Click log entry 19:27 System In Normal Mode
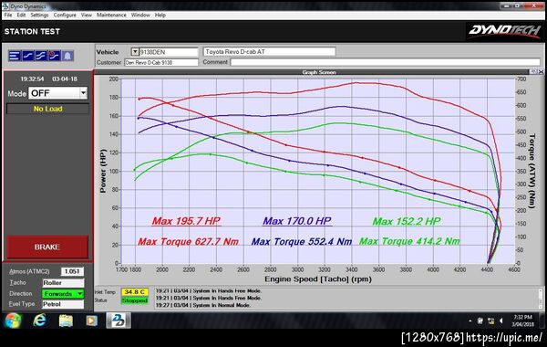The image size is (547, 347). click(x=202, y=305)
